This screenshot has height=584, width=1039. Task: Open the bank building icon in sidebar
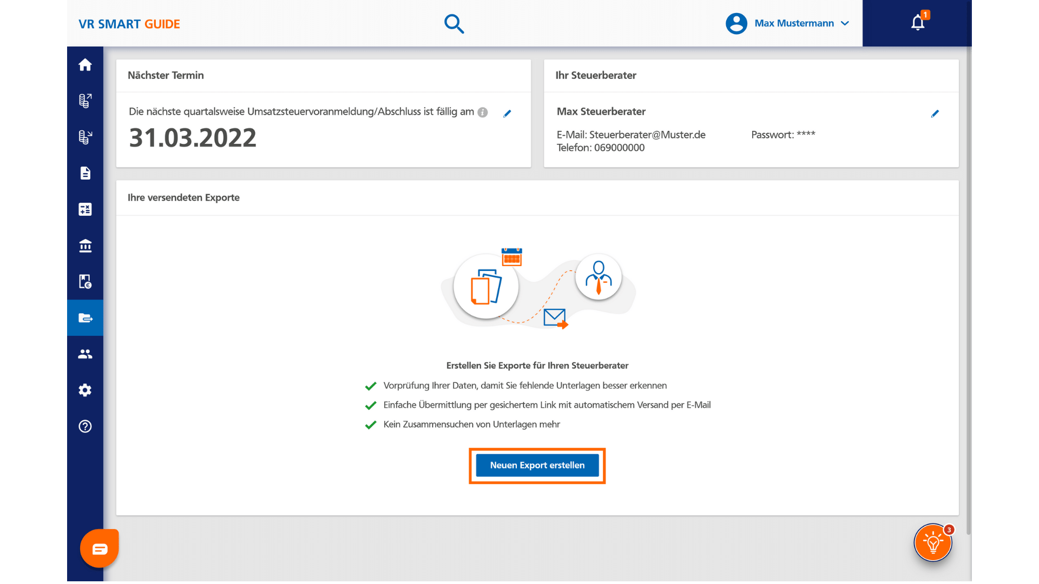(85, 245)
